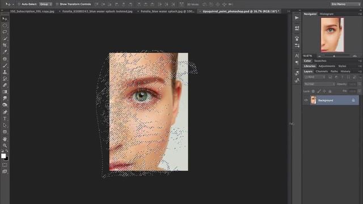Open the foreground color swatch
Image resolution: width=363 pixels, height=204 pixels.
3,156
